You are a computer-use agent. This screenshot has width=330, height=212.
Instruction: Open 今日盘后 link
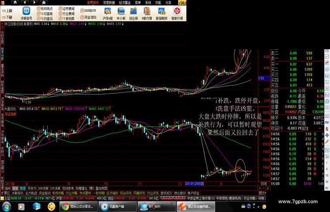pos(45,18)
